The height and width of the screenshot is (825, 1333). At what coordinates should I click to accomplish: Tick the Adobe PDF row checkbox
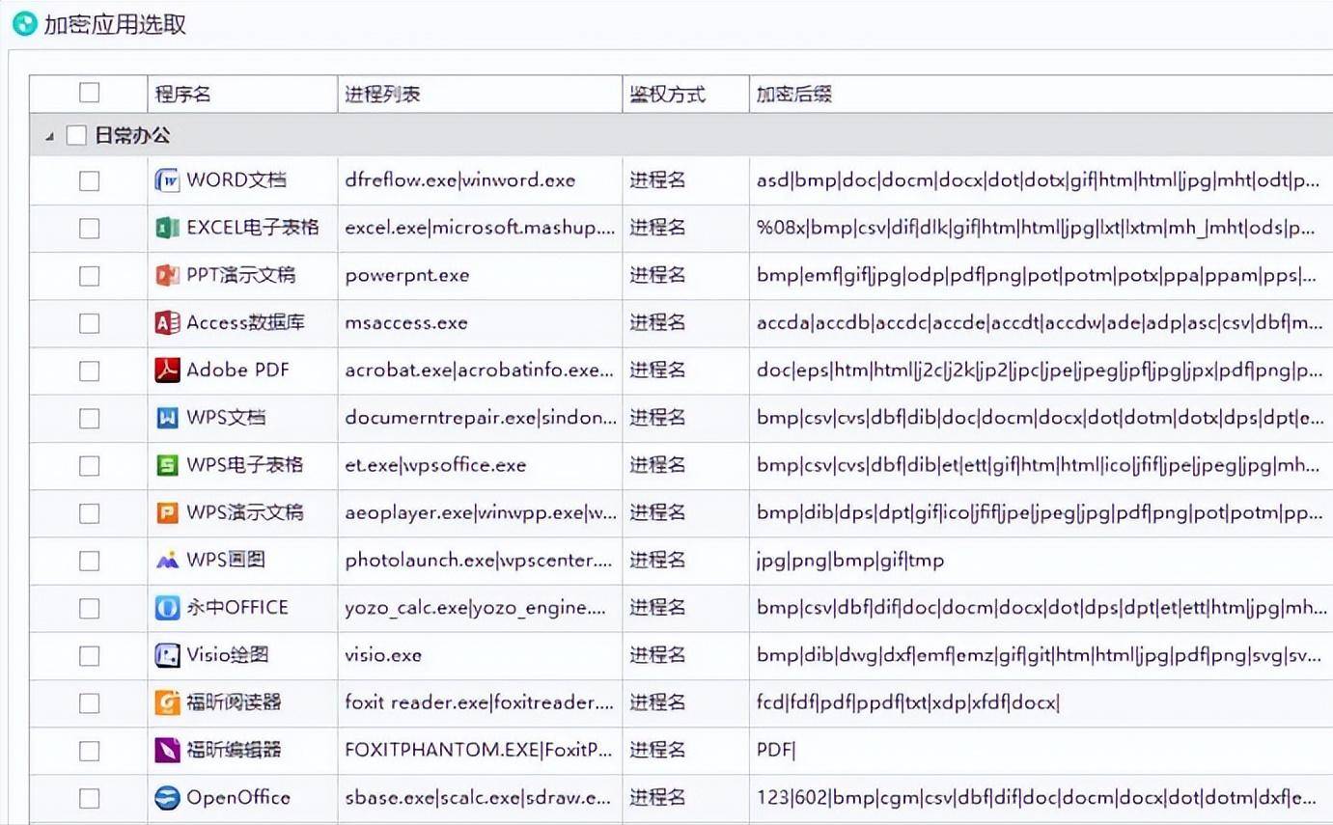point(89,370)
